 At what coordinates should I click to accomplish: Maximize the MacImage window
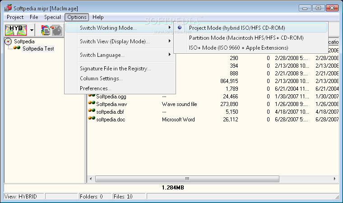319,8
